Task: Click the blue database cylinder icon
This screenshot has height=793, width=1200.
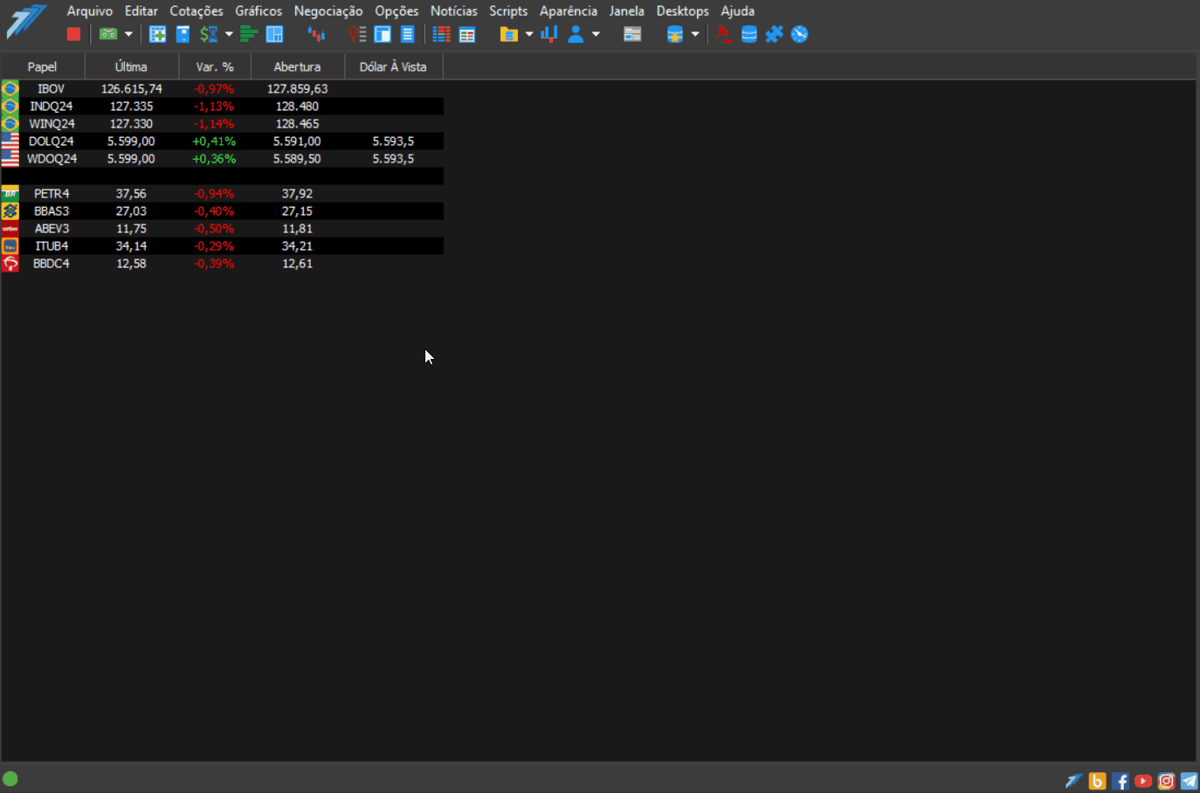Action: point(749,34)
